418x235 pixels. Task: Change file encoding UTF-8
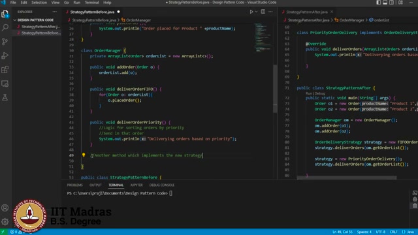click(380, 232)
